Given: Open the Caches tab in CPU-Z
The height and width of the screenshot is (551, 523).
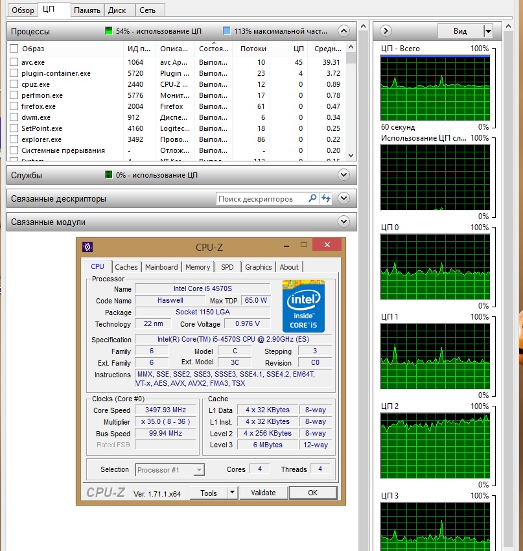Looking at the screenshot, I should (126, 267).
